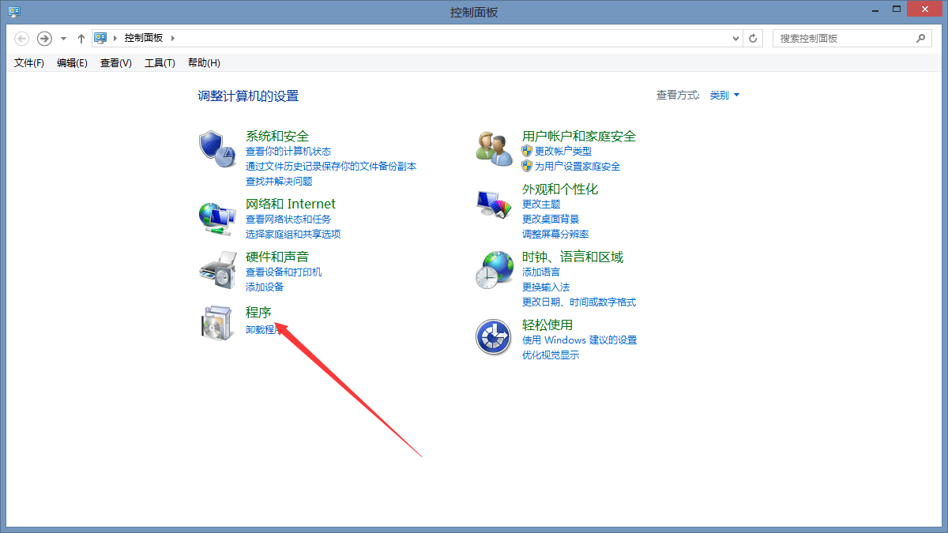
Task: Open the 添加设备 link
Action: pos(265,287)
